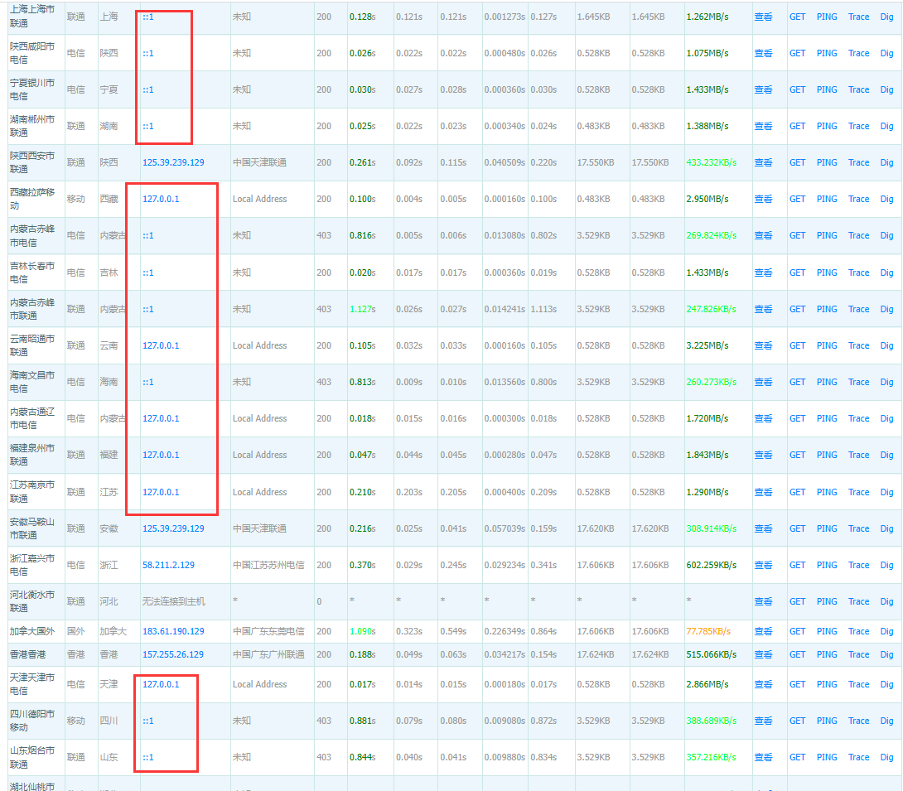
Task: Run Trace for 天津天津市电信 row
Action: (858, 684)
